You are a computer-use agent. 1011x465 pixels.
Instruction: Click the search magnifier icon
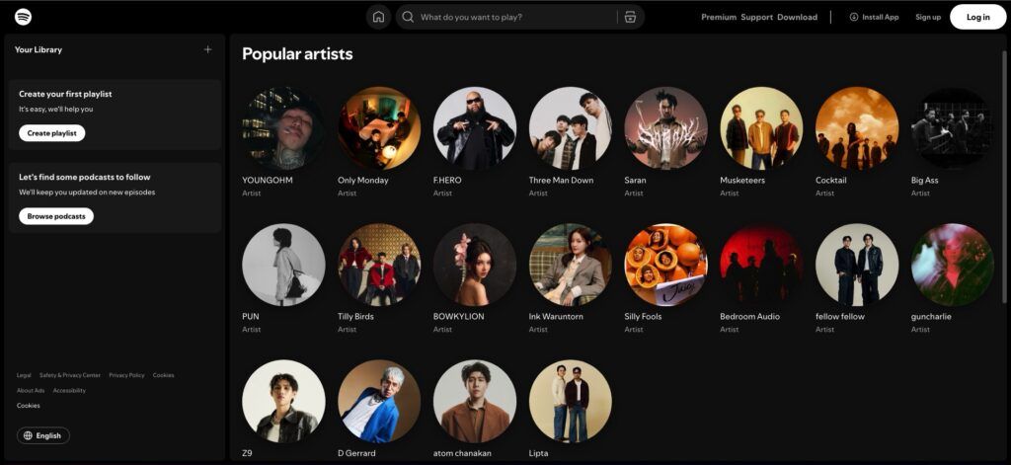[408, 17]
